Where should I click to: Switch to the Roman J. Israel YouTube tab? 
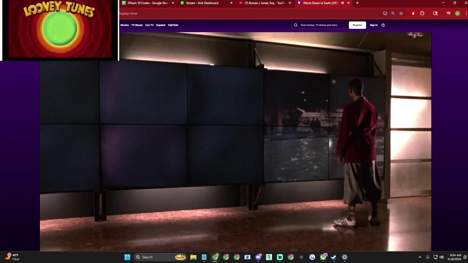[265, 3]
